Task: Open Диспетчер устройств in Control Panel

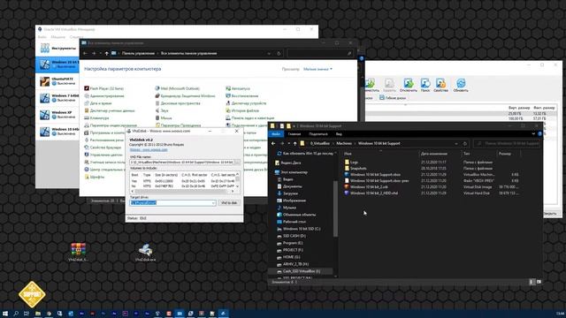Action: pos(246,103)
